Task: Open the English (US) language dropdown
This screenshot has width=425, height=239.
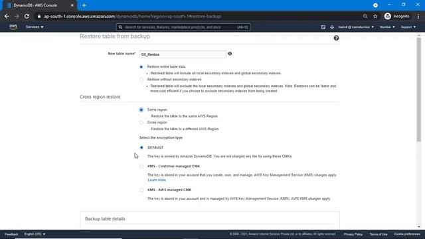Action: pyautogui.click(x=35, y=234)
